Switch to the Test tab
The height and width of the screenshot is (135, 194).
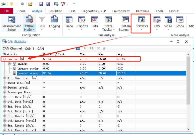click(x=72, y=11)
